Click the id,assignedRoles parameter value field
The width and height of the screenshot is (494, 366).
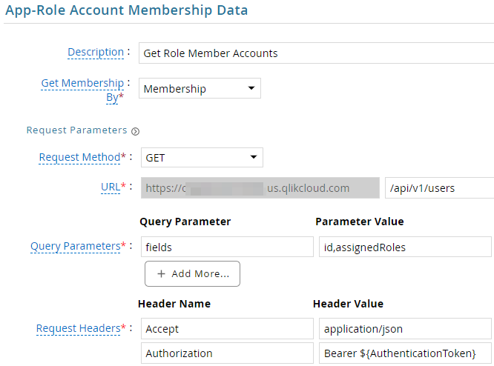coord(405,247)
